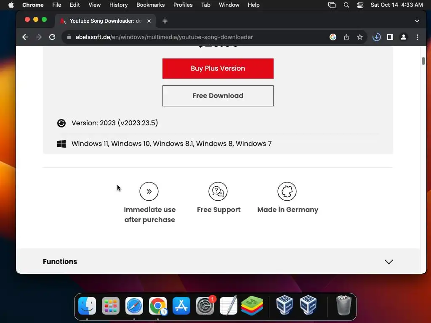Open the Edit menu
The height and width of the screenshot is (323, 431).
click(75, 5)
